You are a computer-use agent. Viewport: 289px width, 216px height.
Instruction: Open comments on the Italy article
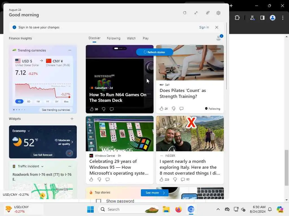[183, 179]
